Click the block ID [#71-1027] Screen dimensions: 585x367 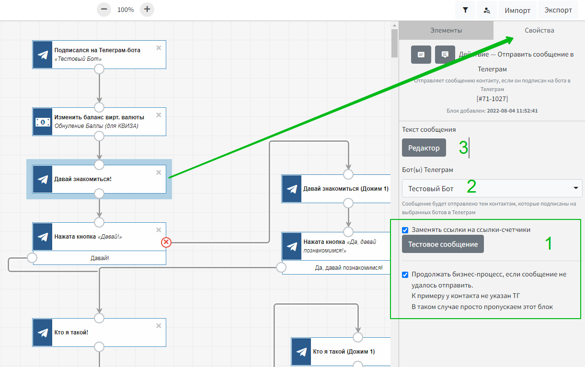coord(492,99)
